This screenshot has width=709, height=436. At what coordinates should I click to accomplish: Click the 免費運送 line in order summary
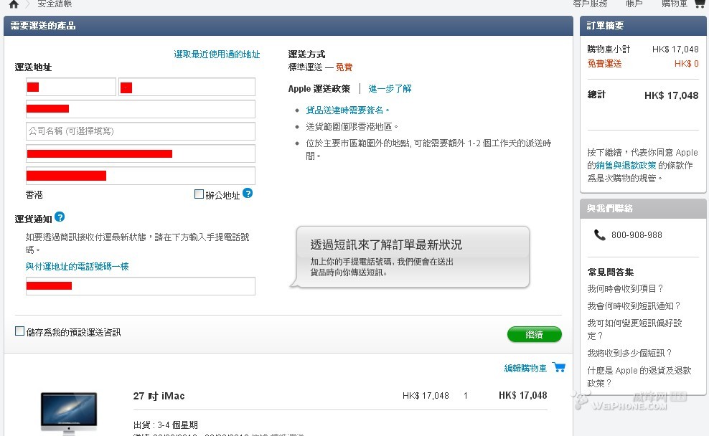point(642,64)
